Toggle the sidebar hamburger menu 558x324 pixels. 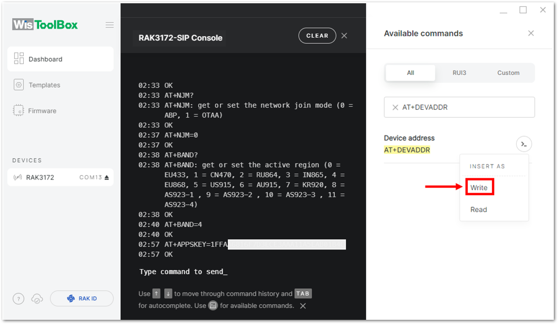[109, 25]
